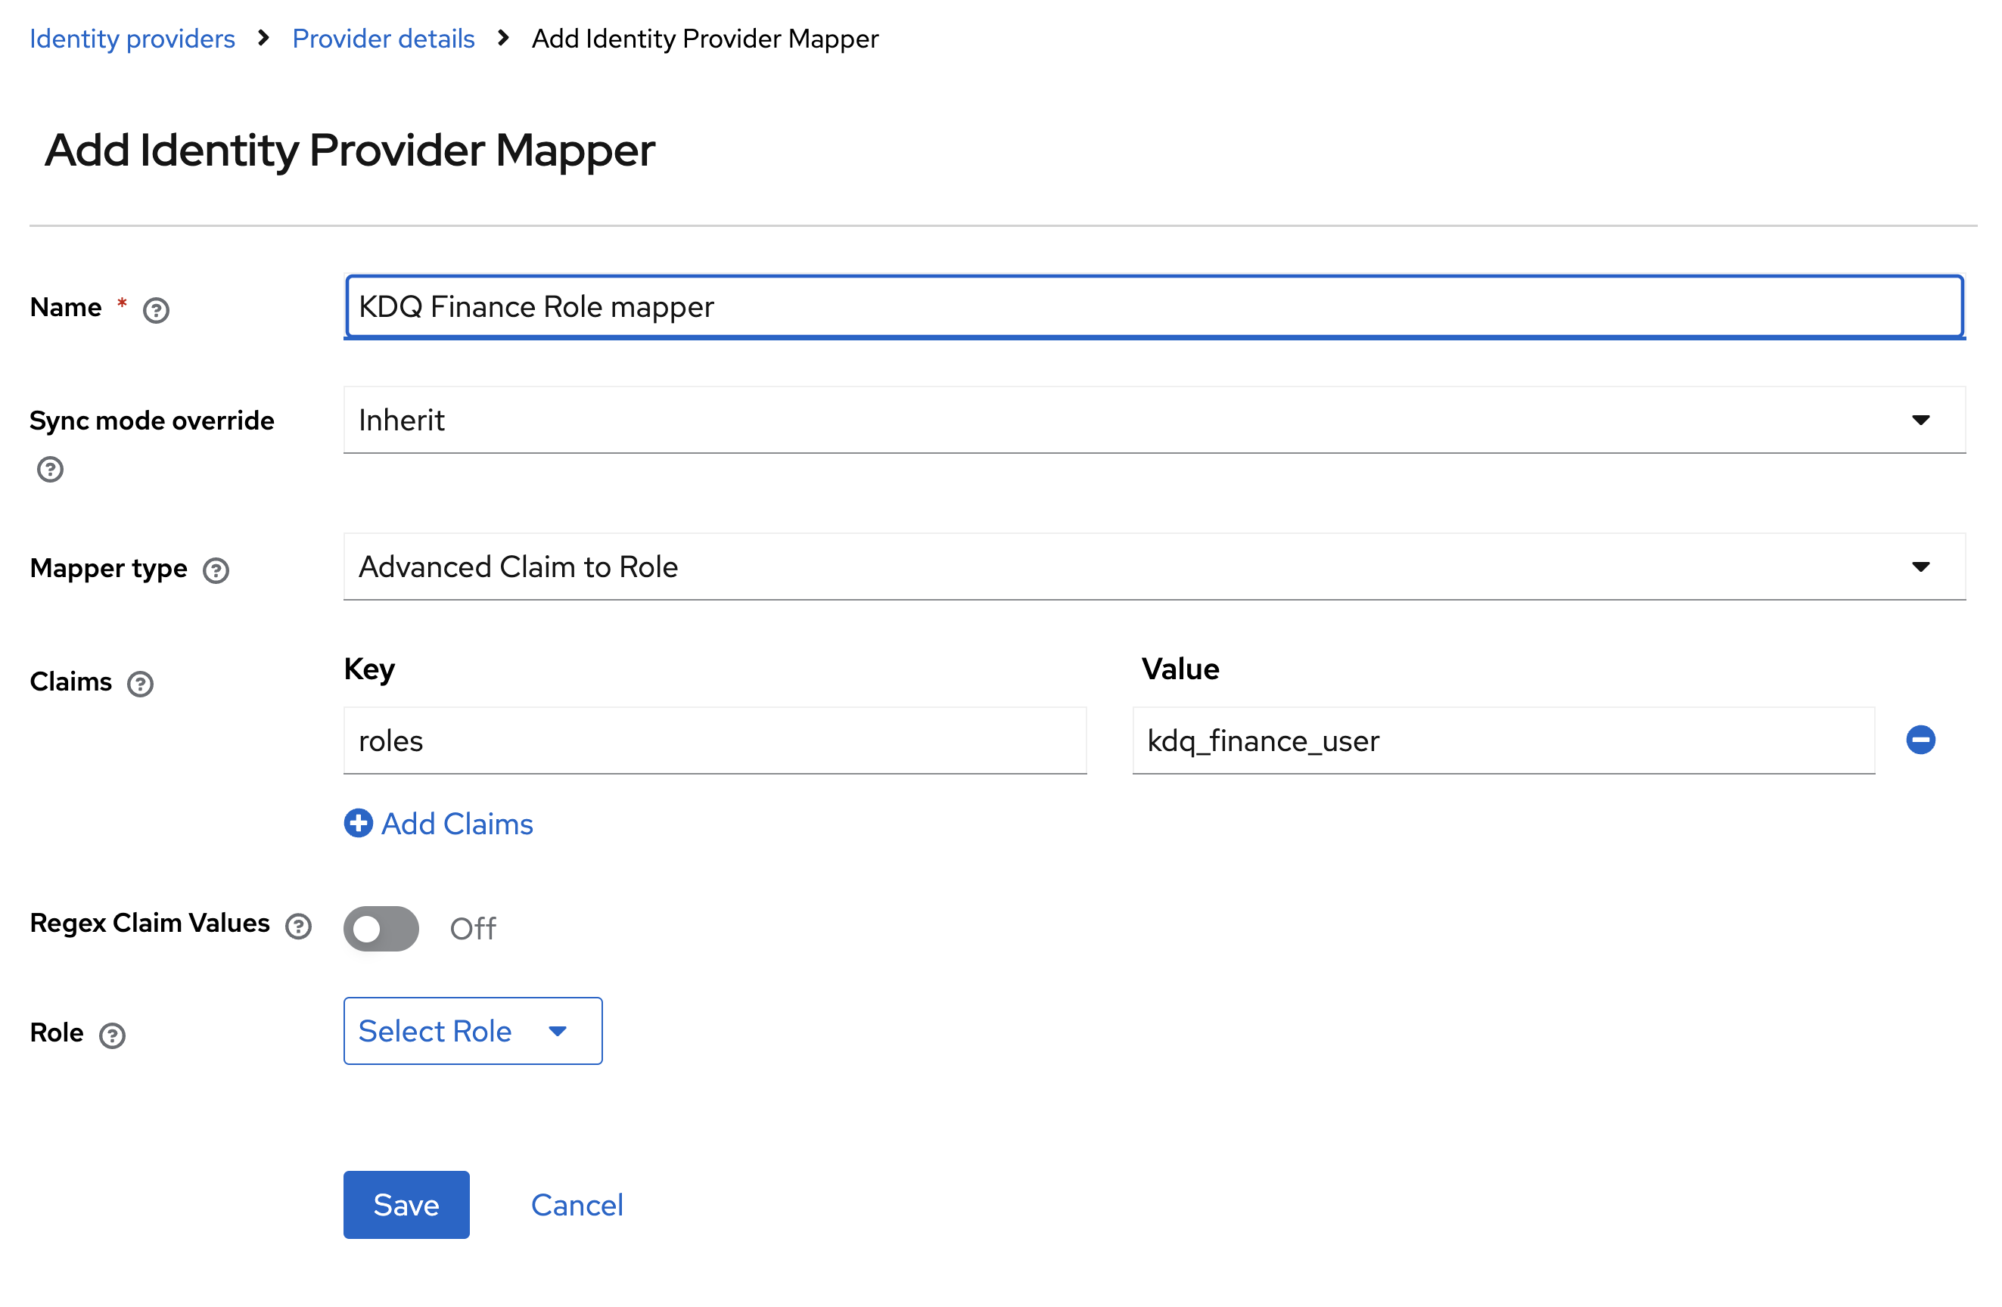Open the Select Role dropdown
Image resolution: width=2002 pixels, height=1307 pixels.
[x=473, y=1031]
